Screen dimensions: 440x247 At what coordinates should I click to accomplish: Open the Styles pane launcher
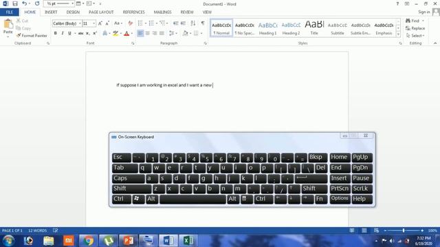pos(400,43)
